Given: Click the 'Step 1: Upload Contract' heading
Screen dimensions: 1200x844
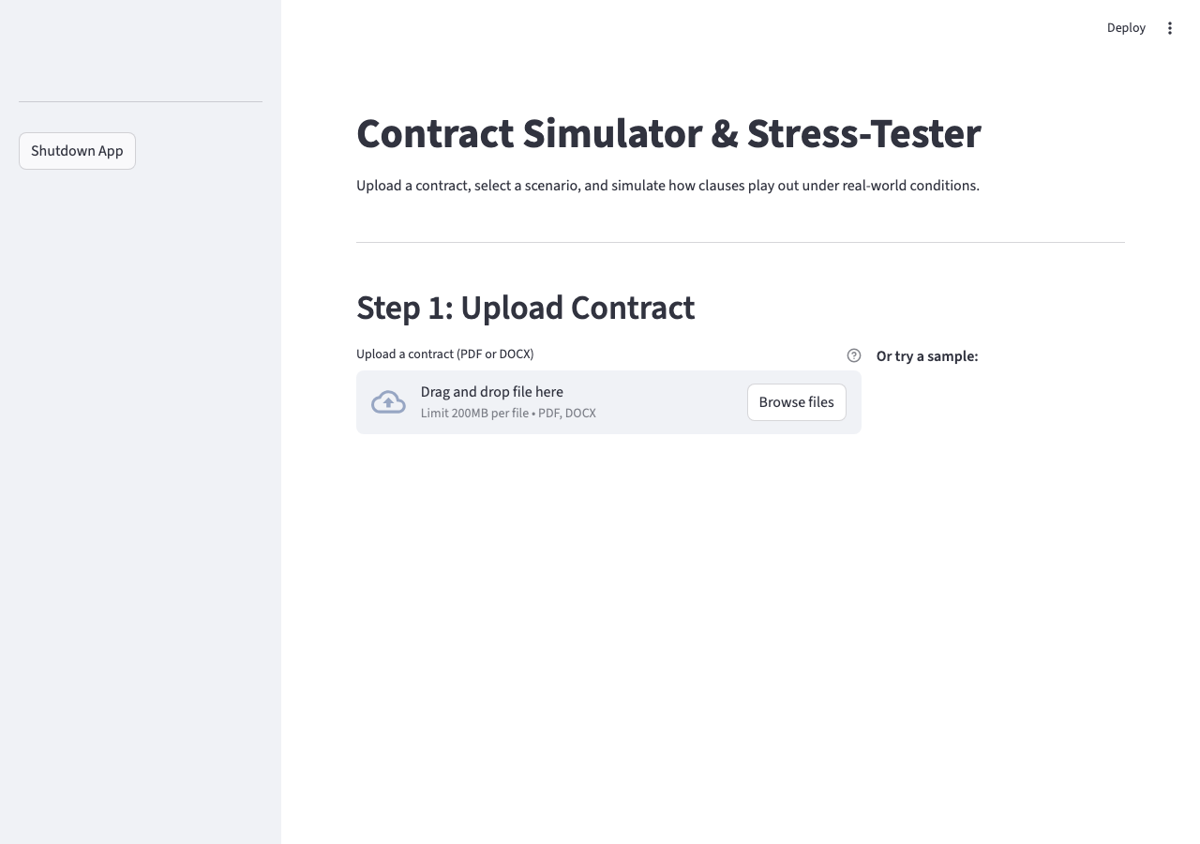Looking at the screenshot, I should click(x=525, y=308).
